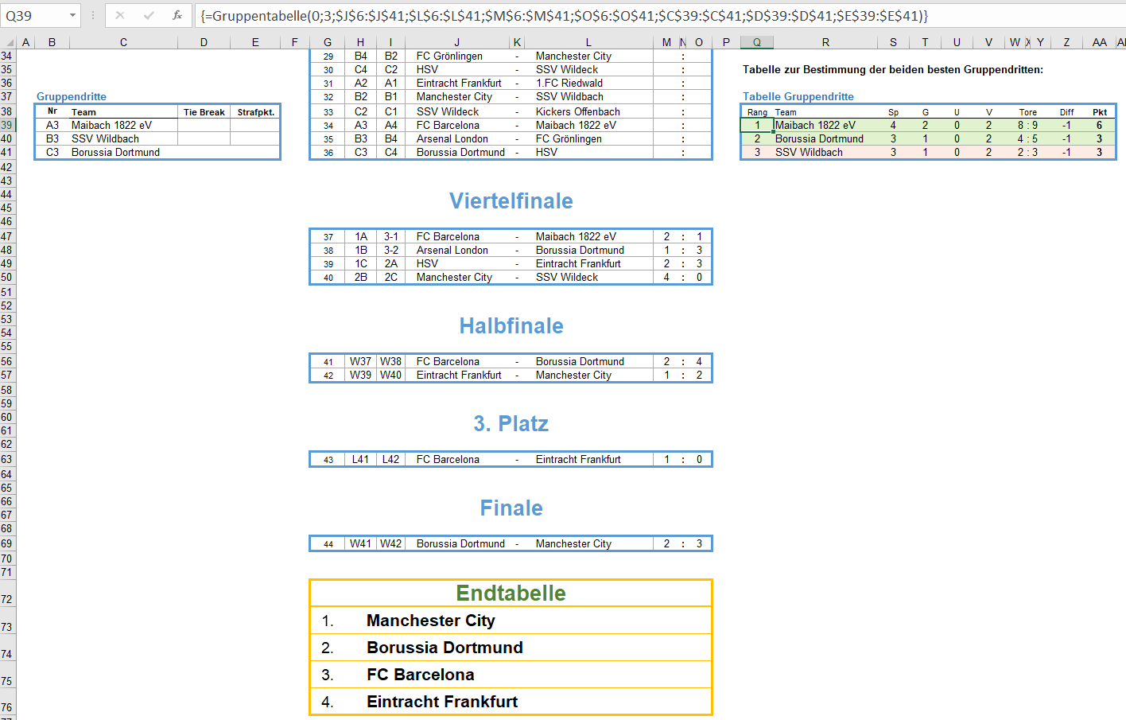Click 'Tabelle zur Bestimmung der beiden besten Gruppendritten' text
This screenshot has height=720, width=1126.
[893, 69]
